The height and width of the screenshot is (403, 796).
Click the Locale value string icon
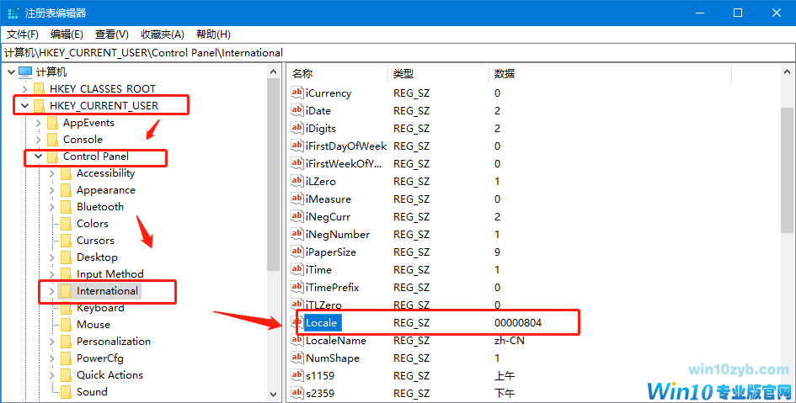coord(296,323)
